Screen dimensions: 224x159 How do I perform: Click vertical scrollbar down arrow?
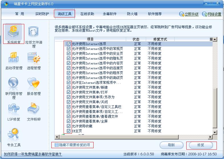point(215,132)
